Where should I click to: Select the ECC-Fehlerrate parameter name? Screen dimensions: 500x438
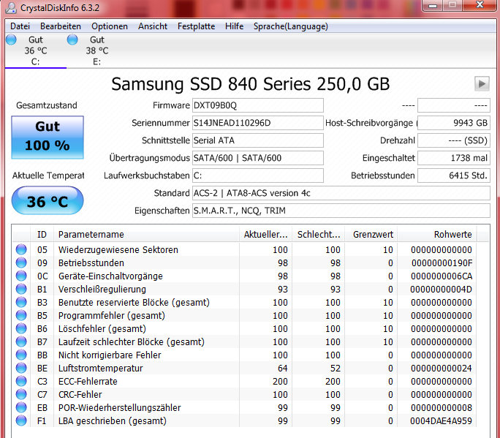pos(88,381)
